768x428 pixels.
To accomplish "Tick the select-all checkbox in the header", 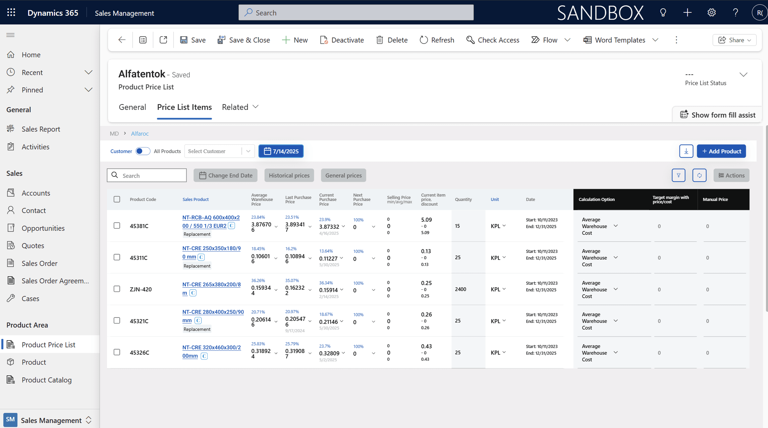I will point(117,199).
